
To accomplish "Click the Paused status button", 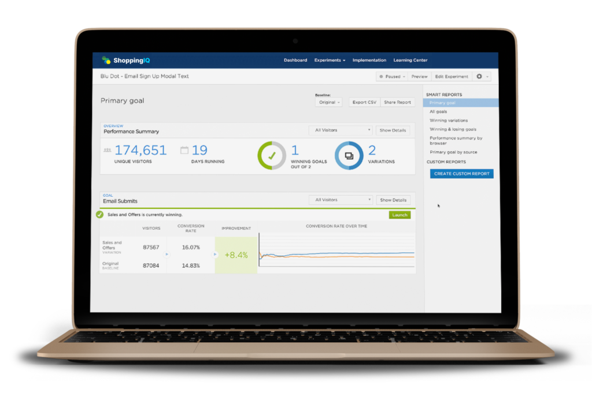I will (391, 76).
